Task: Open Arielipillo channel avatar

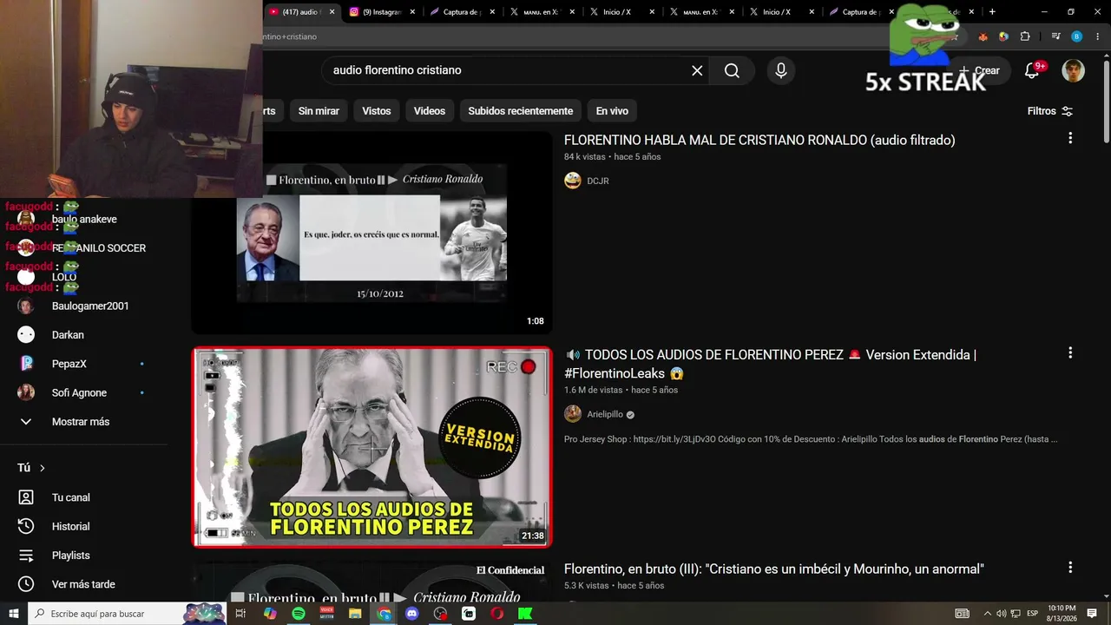Action: pos(573,414)
